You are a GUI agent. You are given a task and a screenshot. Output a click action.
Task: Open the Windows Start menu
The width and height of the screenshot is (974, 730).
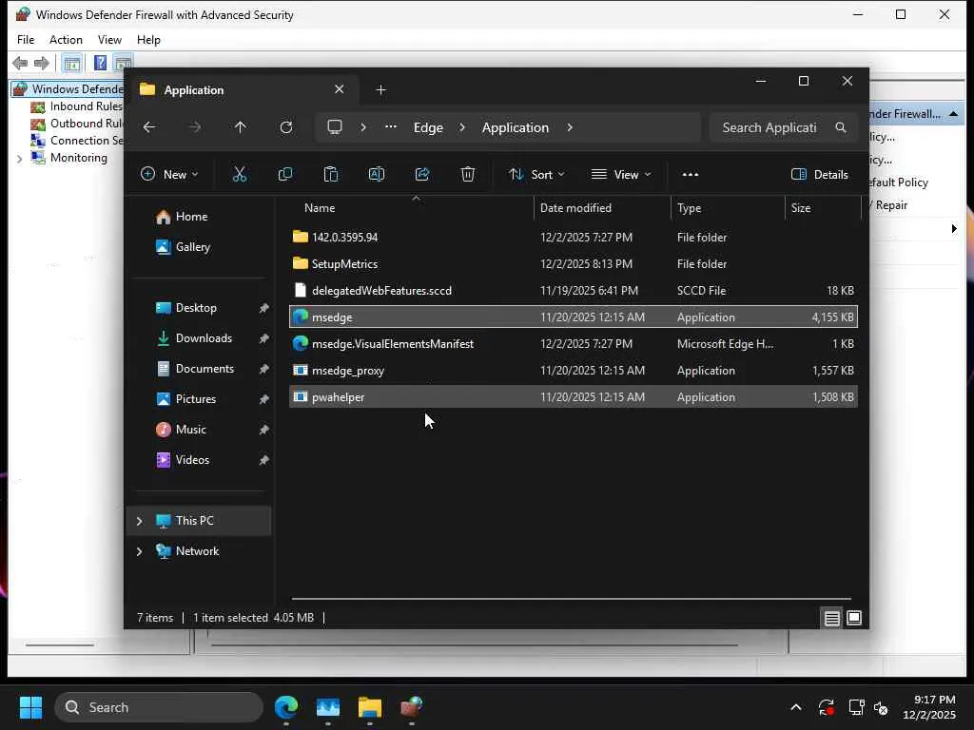30,707
